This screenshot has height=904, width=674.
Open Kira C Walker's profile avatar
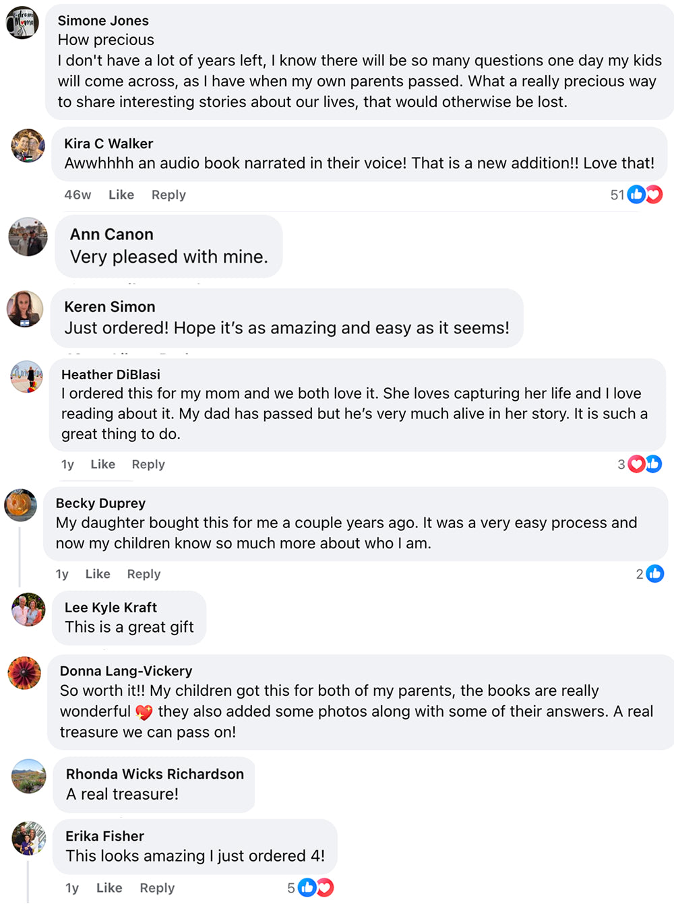point(28,146)
